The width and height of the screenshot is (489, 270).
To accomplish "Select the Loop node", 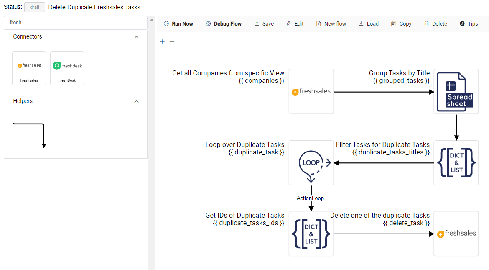I will (311, 163).
